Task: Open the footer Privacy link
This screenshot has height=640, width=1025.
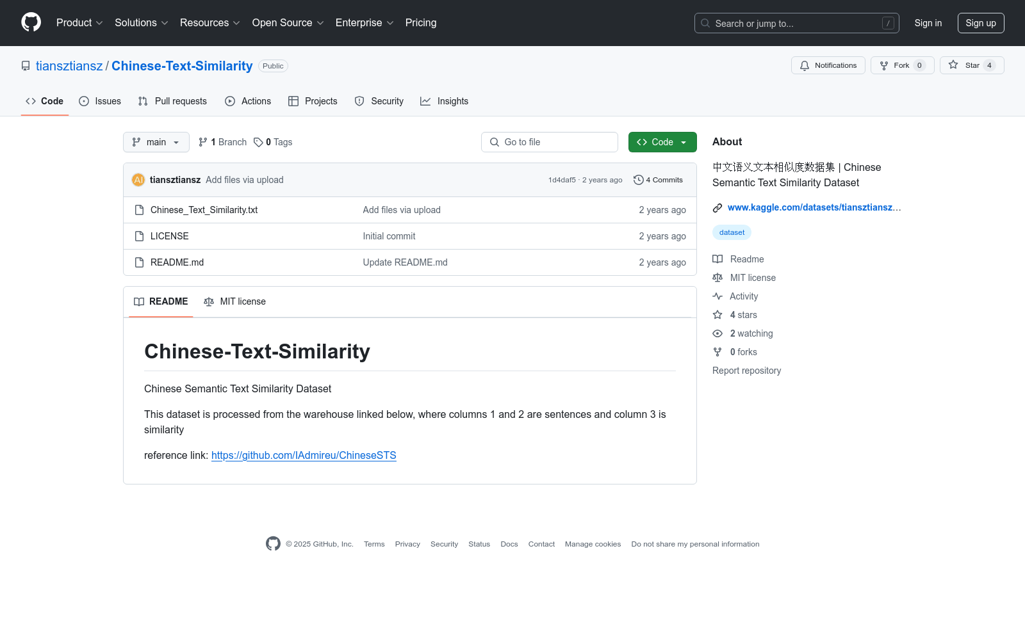Action: click(407, 544)
